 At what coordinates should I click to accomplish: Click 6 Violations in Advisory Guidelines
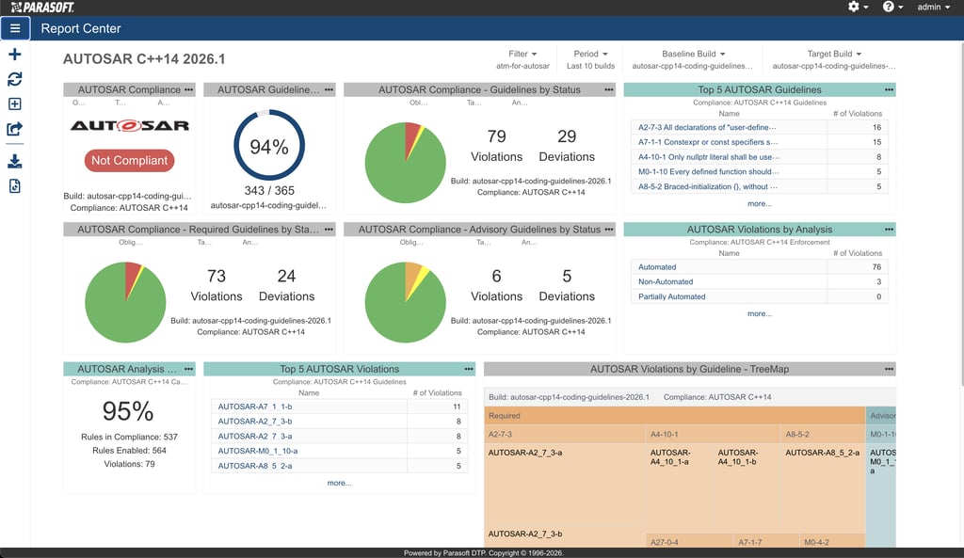497,285
